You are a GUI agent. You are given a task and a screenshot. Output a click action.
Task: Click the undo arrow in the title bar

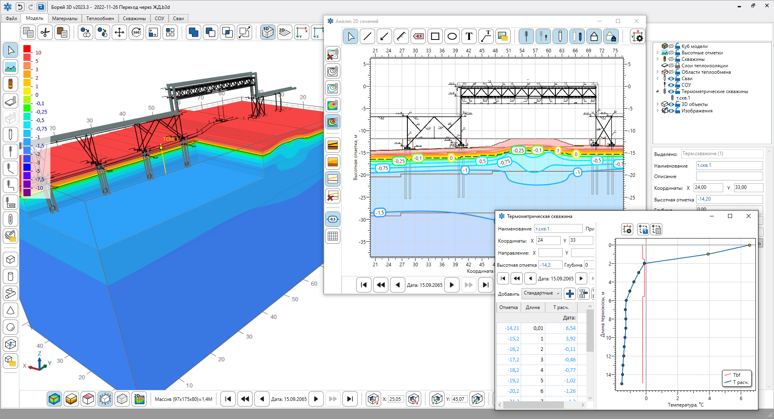[20, 7]
